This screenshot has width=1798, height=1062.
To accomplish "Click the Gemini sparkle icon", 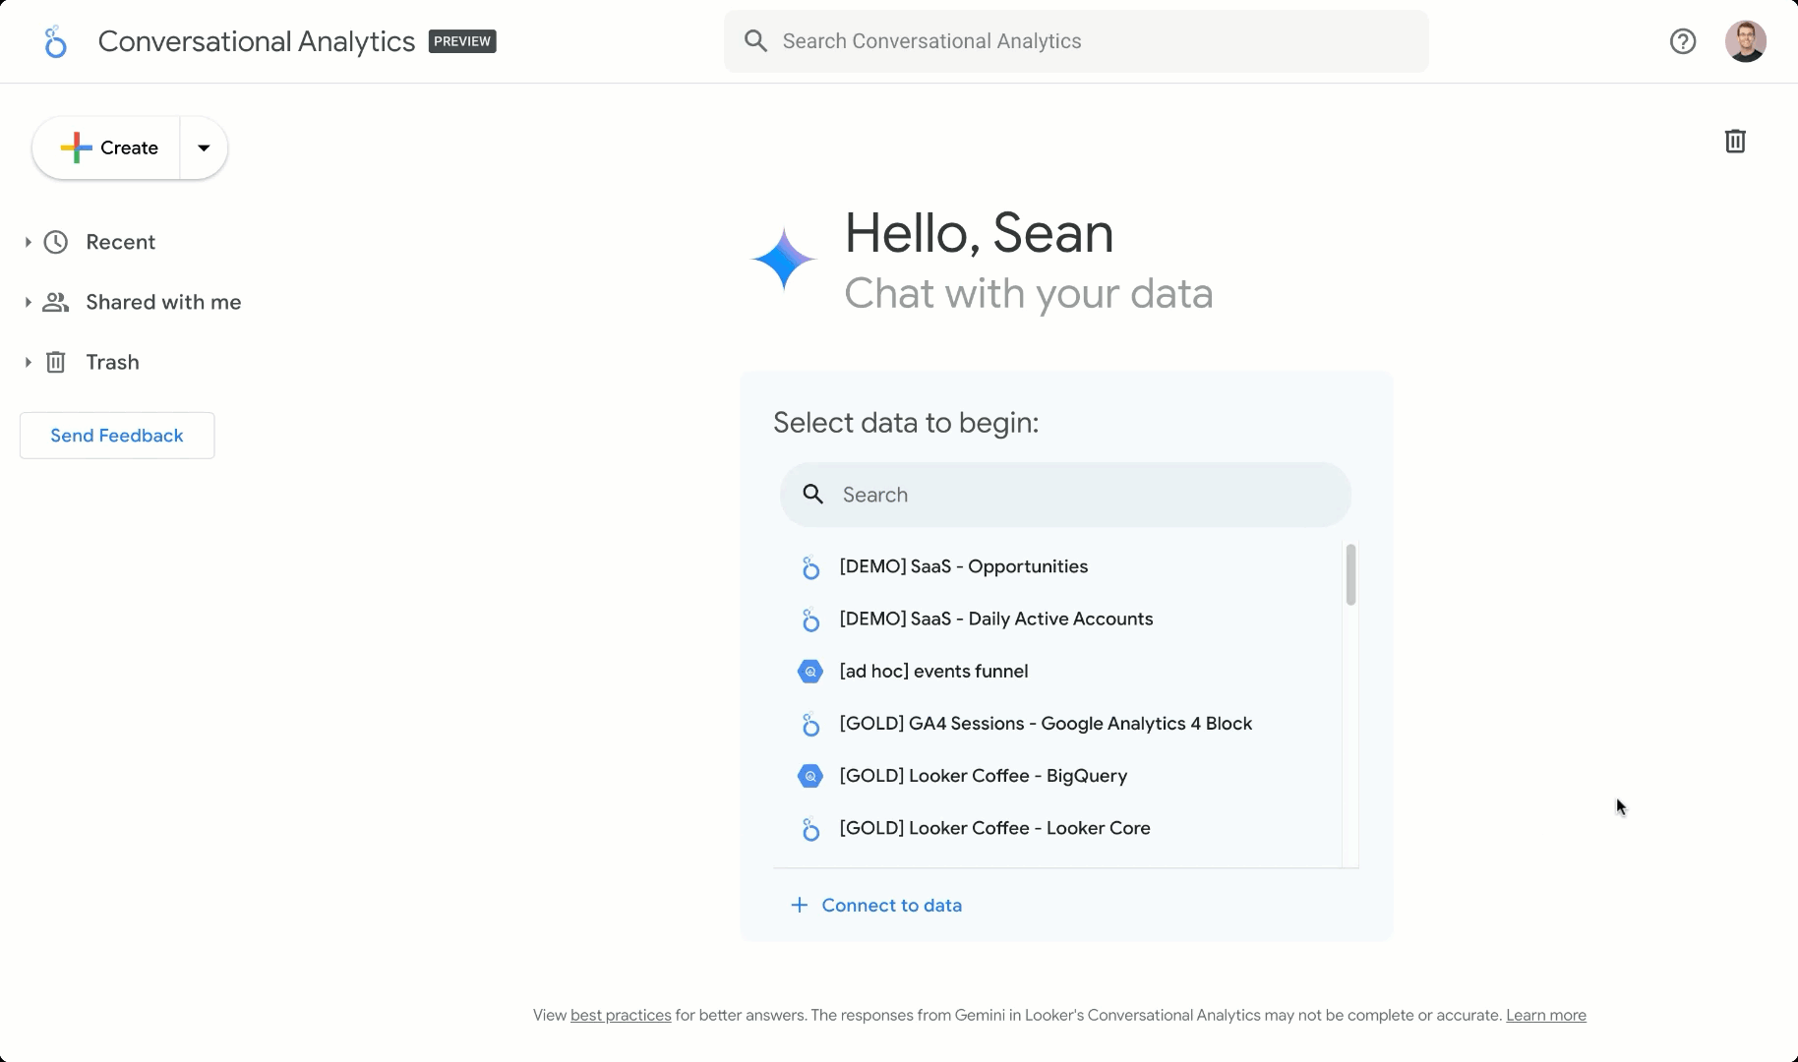I will tap(782, 259).
